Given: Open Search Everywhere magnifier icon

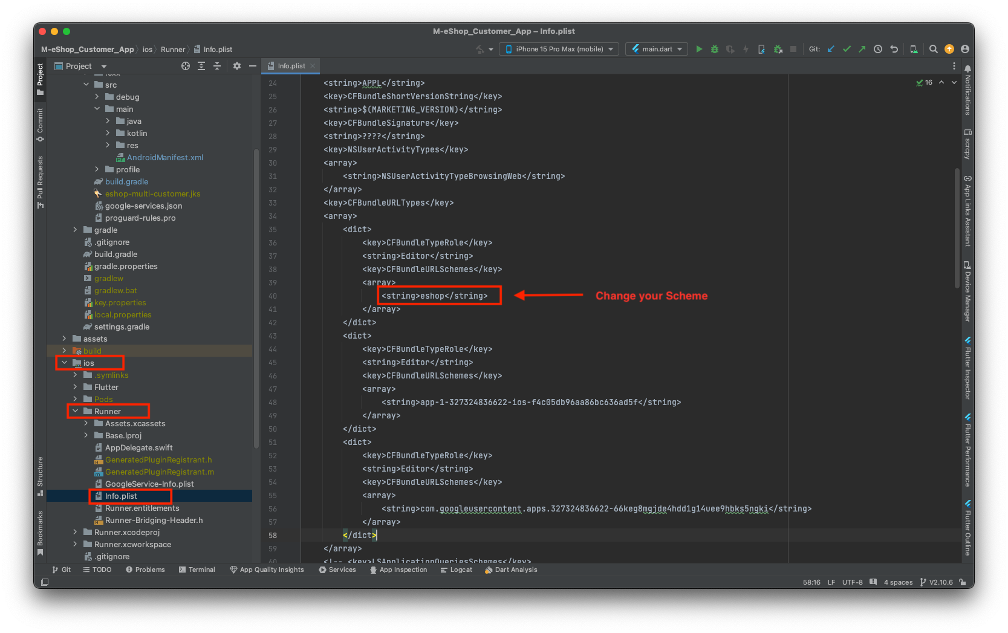Looking at the screenshot, I should tap(934, 49).
